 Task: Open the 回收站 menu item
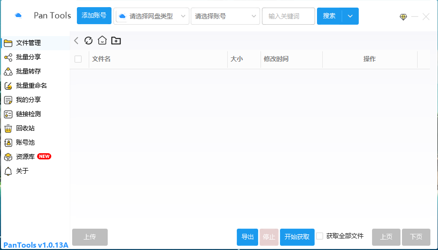point(35,129)
